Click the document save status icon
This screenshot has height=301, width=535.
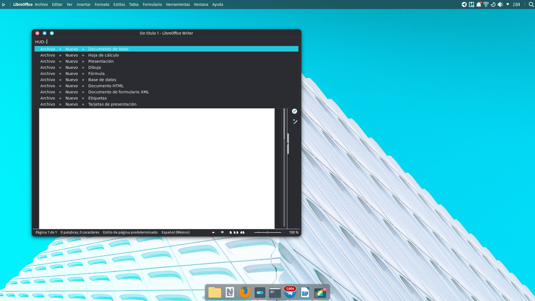[222, 232]
